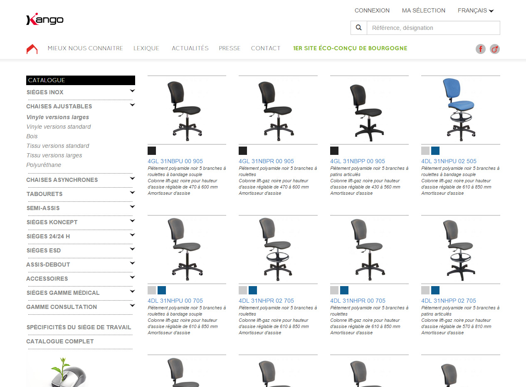Screen dimensions: 526x387
Task: Select Tissu versions larges subcategory
Action: coord(54,155)
